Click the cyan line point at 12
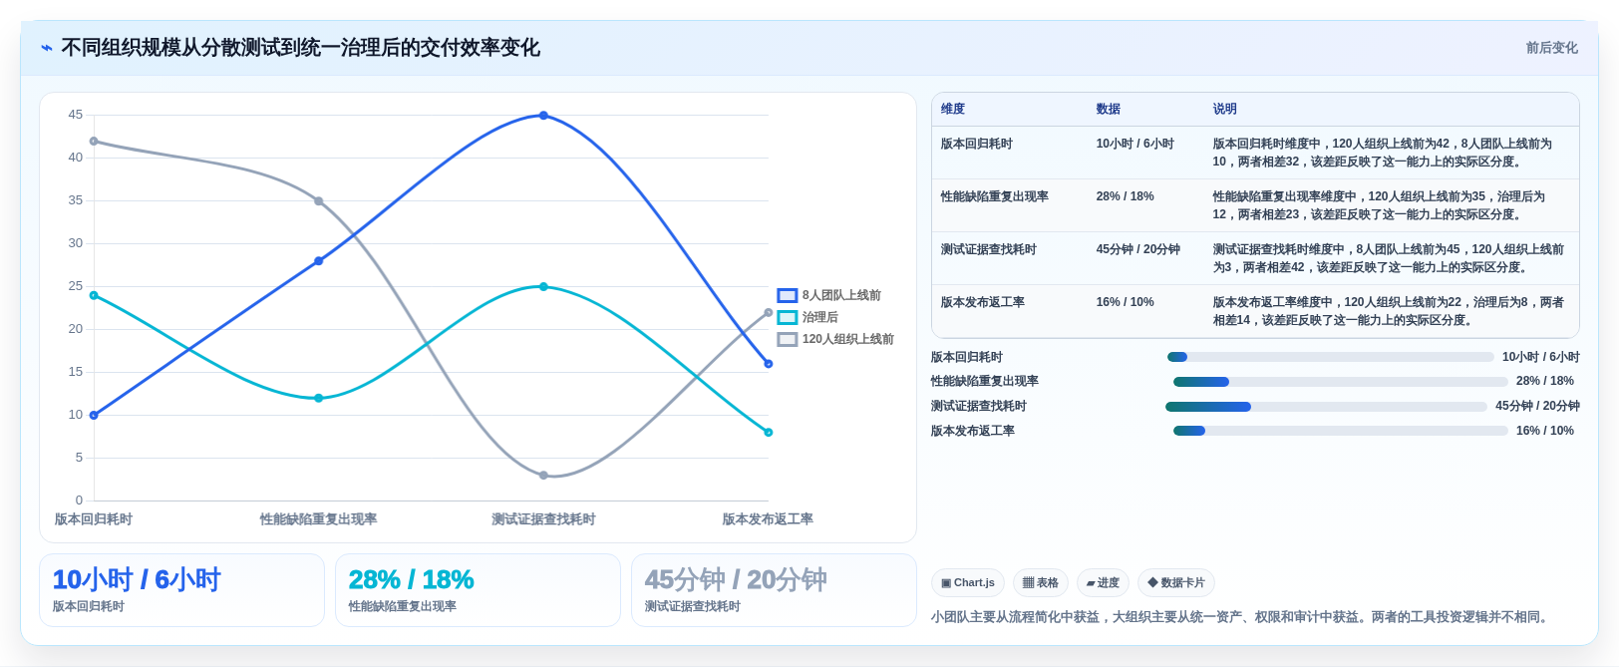 [319, 399]
